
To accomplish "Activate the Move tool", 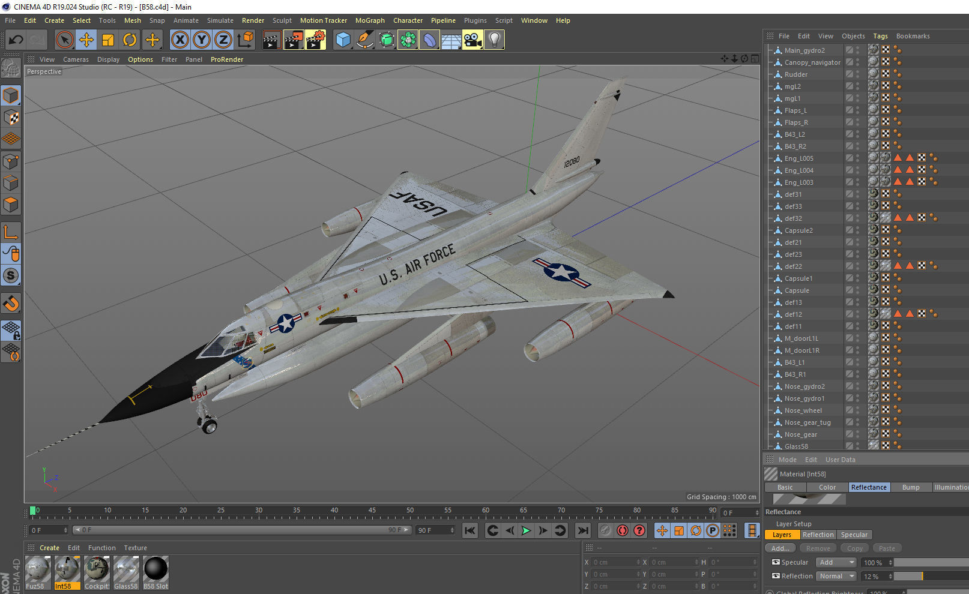I will pyautogui.click(x=86, y=40).
